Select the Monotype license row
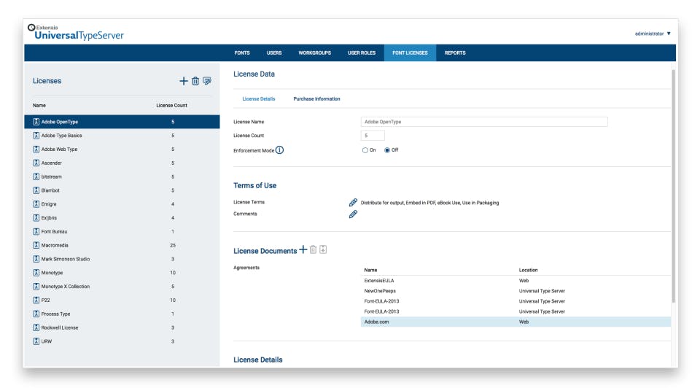700x388 pixels. (x=122, y=273)
